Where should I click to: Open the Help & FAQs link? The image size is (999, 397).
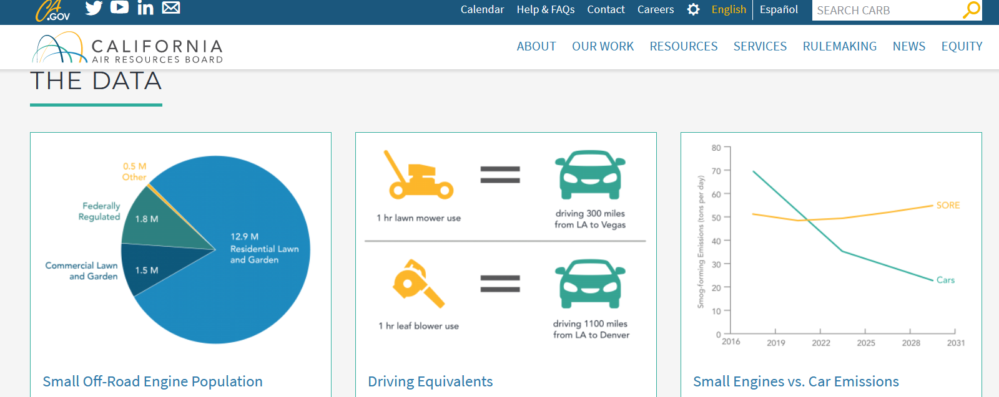coord(546,9)
